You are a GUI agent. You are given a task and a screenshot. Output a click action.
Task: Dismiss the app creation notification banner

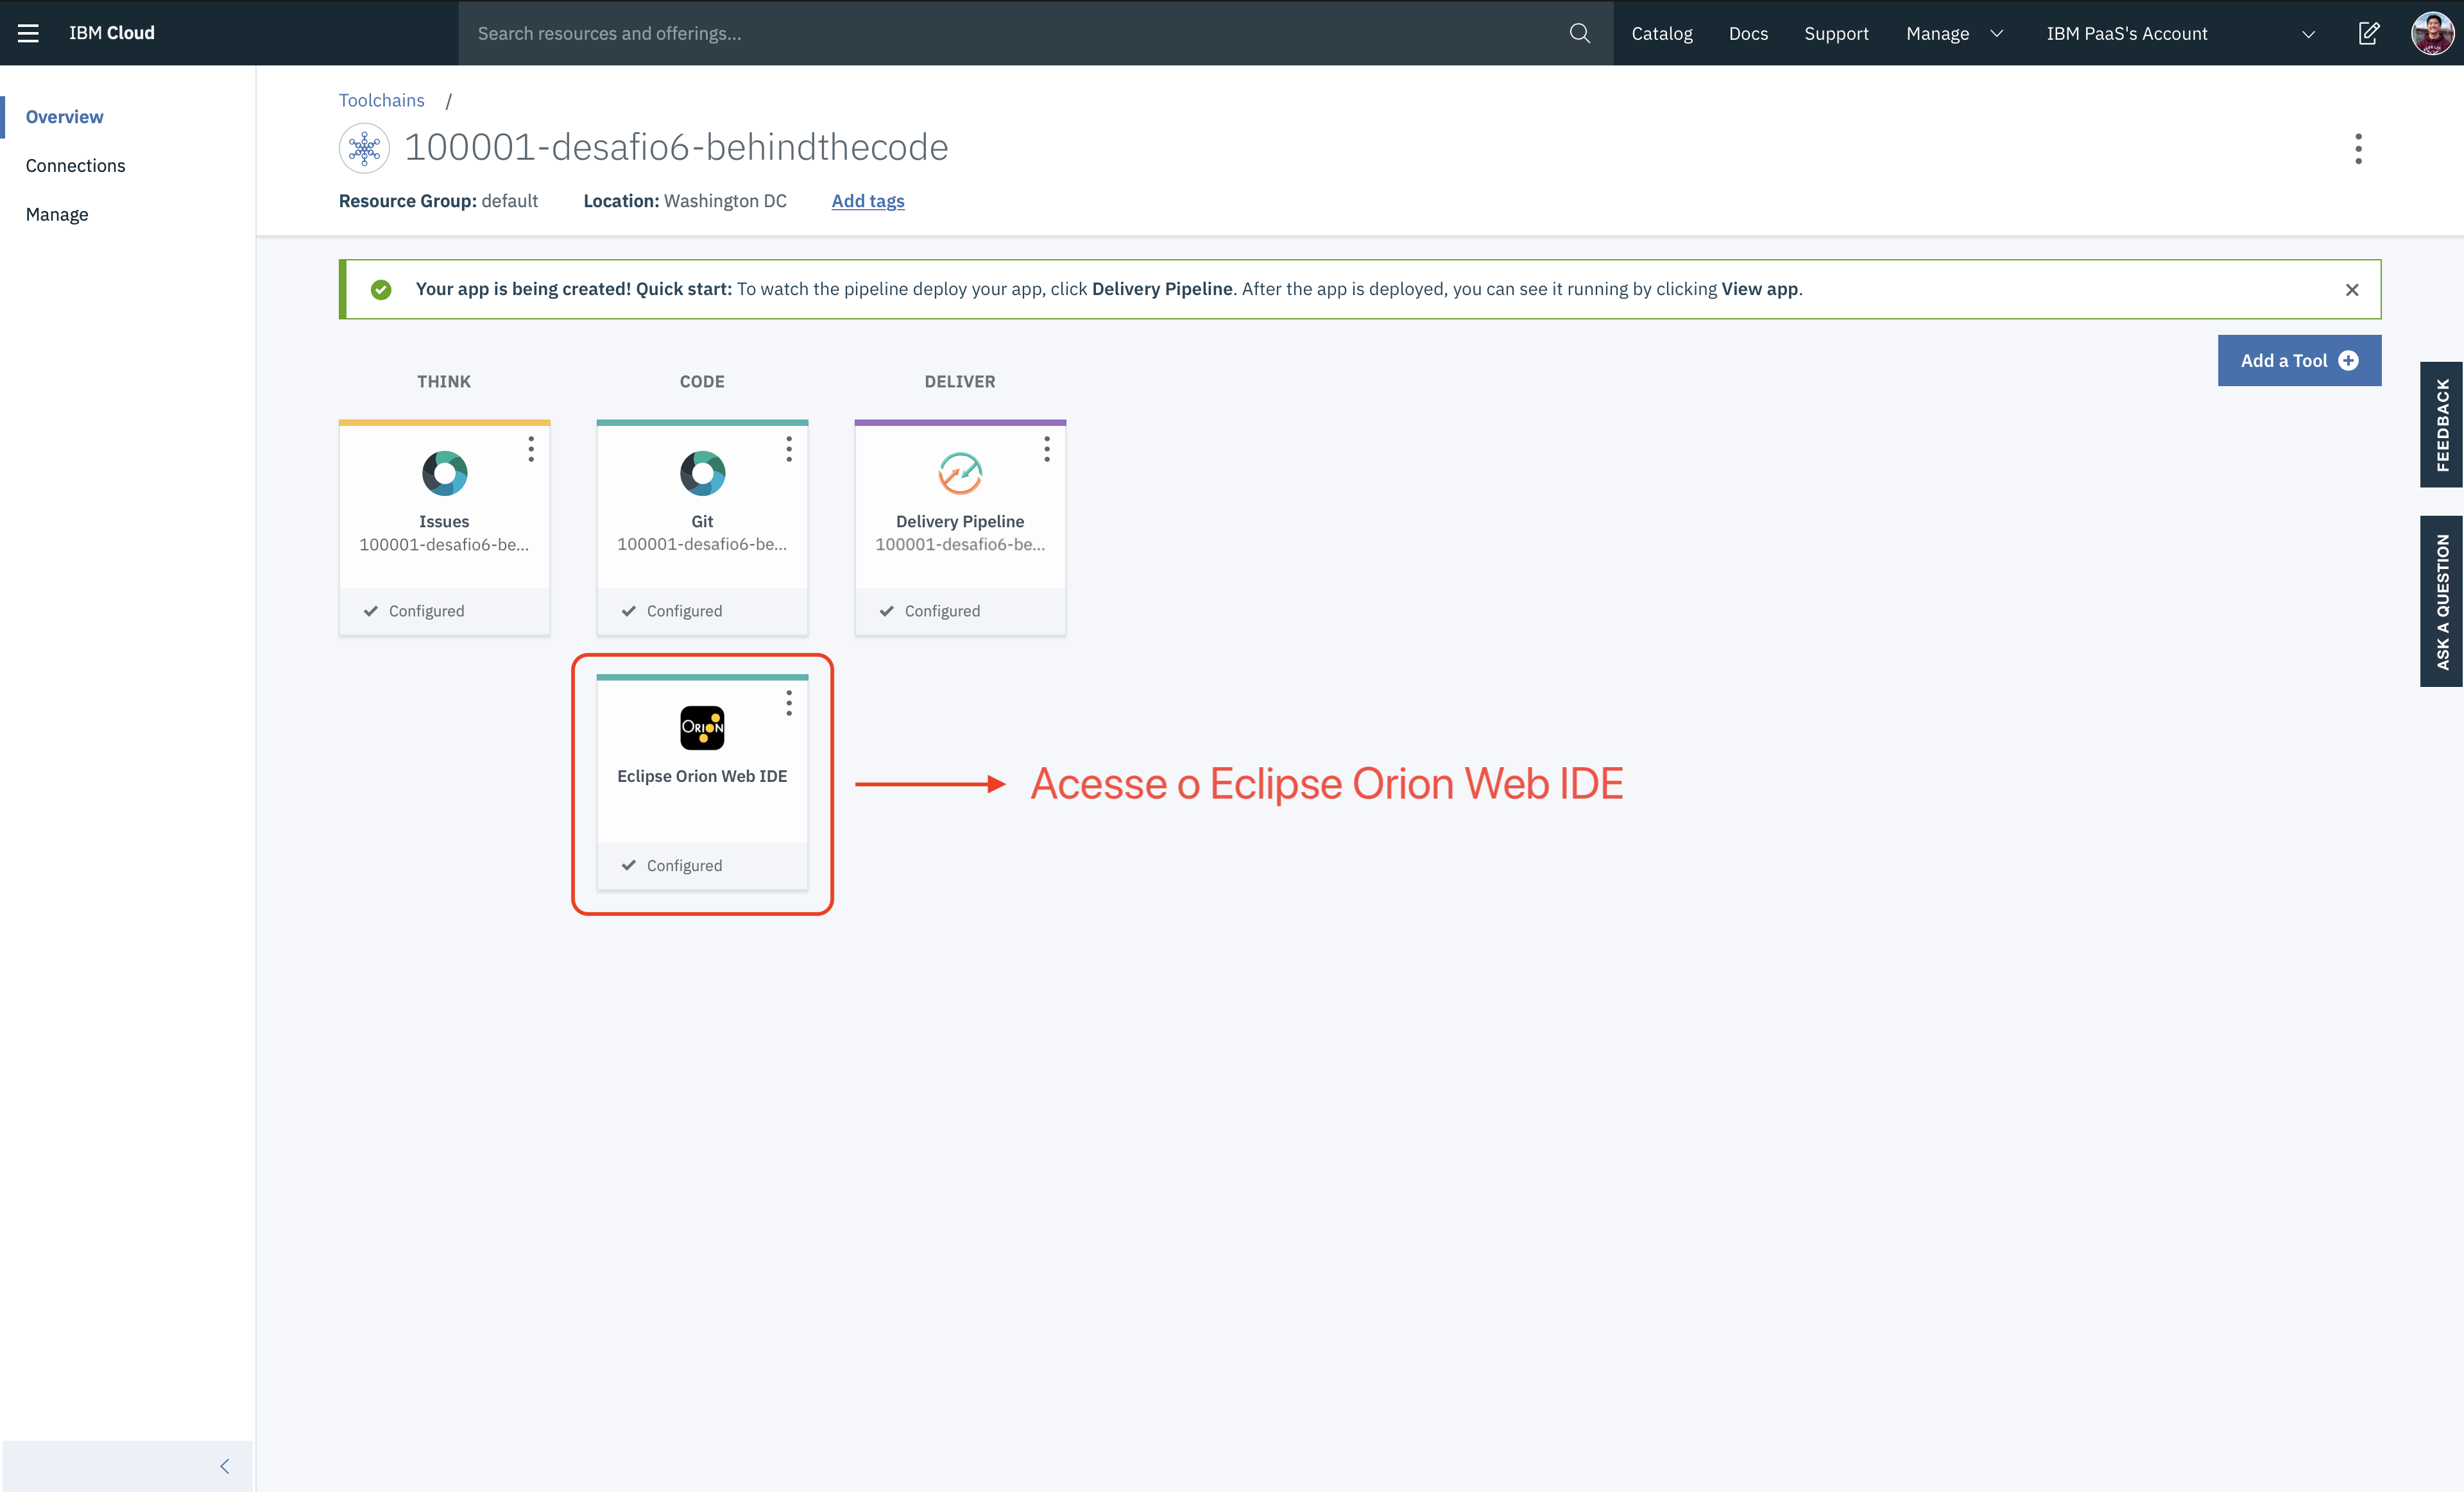[2351, 290]
